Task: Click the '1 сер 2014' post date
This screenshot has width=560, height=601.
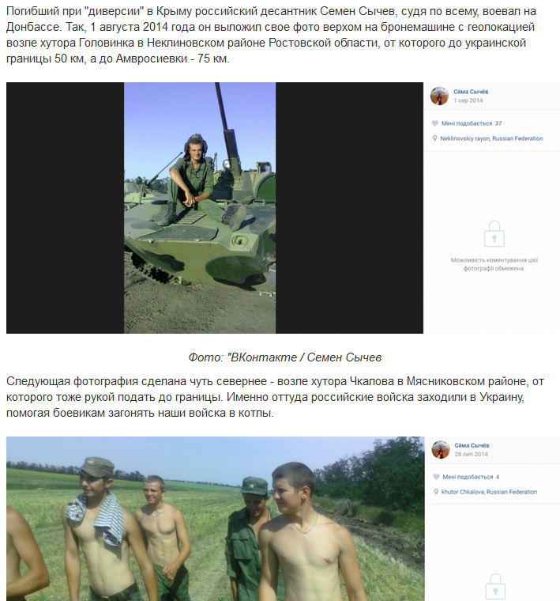Action: [x=468, y=100]
